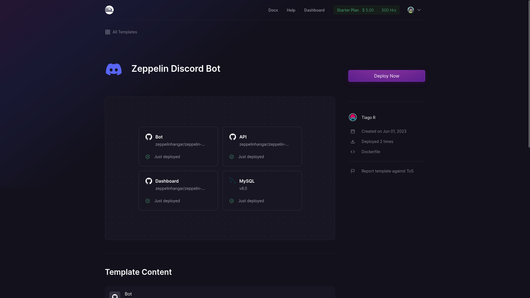Open Tiago R's profile avatar
Viewport: 530px width, 298px height.
(x=353, y=117)
